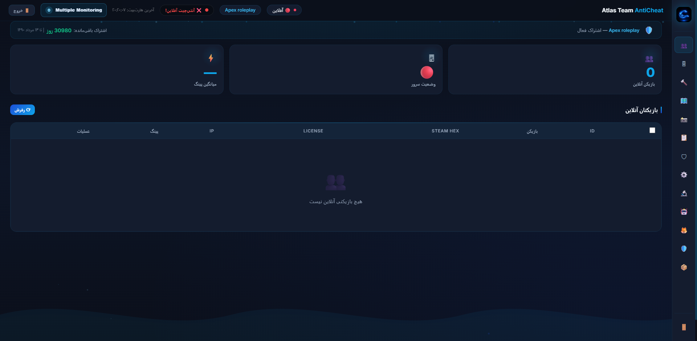Click the IP column header
The height and width of the screenshot is (341, 697).
[x=212, y=131]
